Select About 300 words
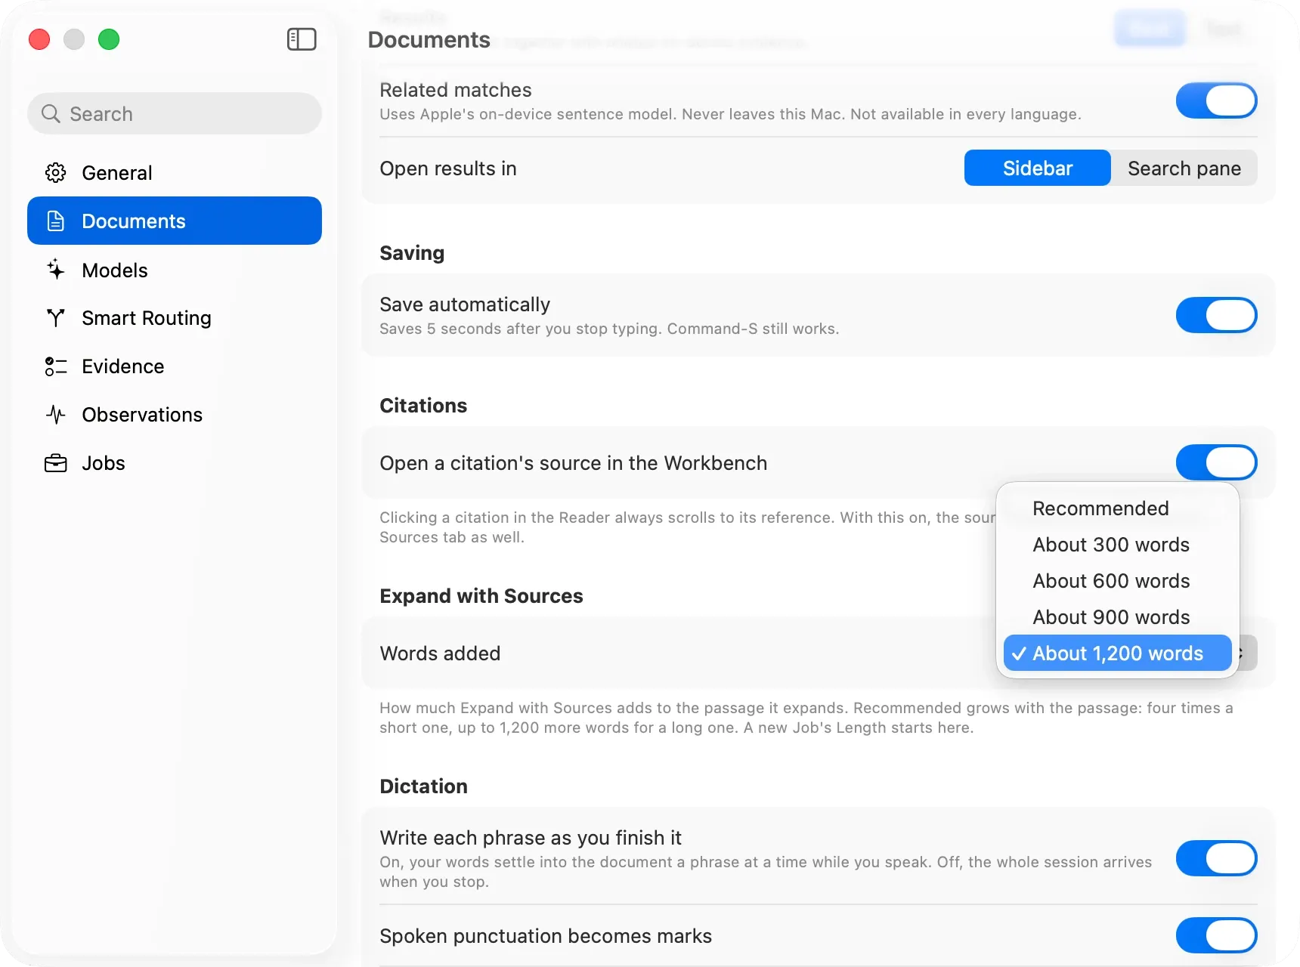Image resolution: width=1300 pixels, height=967 pixels. (x=1117, y=545)
